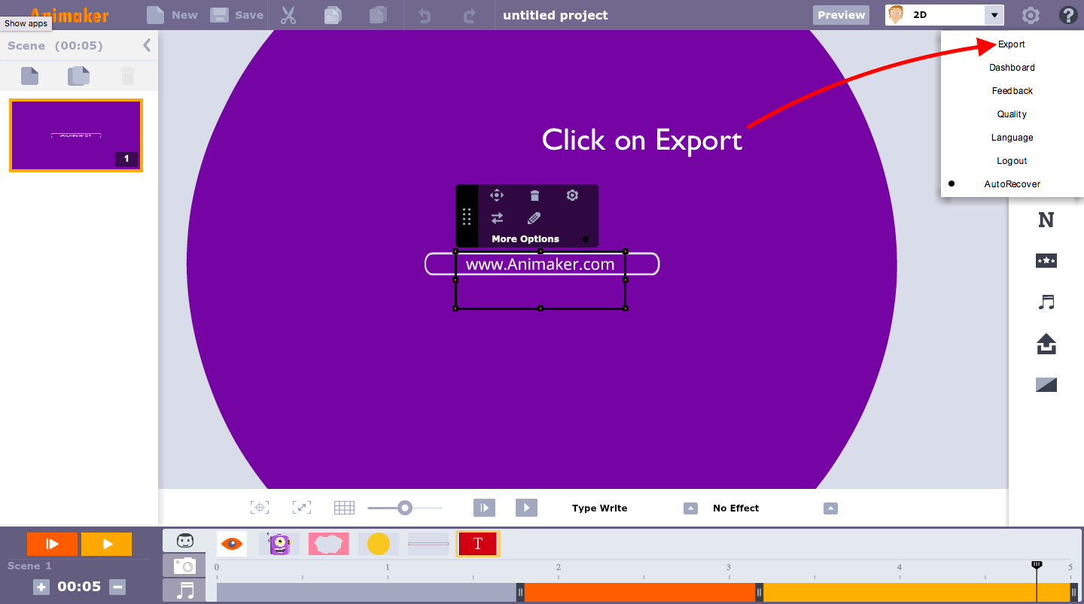Screen dimensions: 1084x604
Task: Toggle the AutoRecover option
Action: (x=1012, y=184)
